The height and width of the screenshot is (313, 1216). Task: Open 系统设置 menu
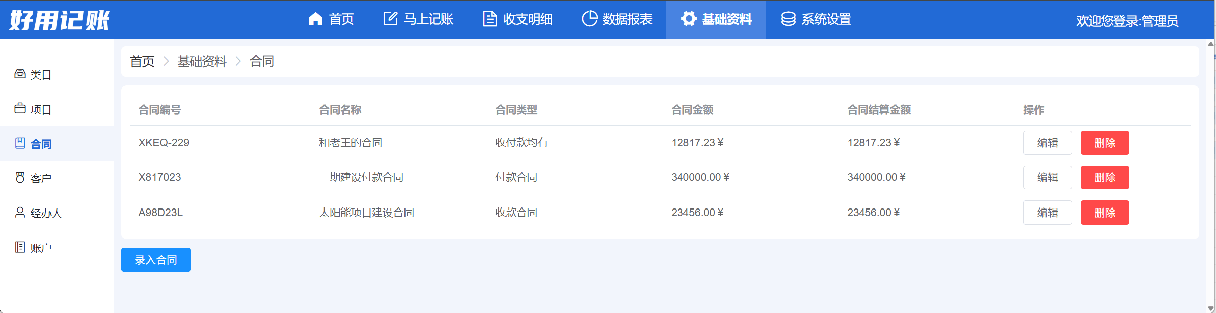(x=816, y=19)
